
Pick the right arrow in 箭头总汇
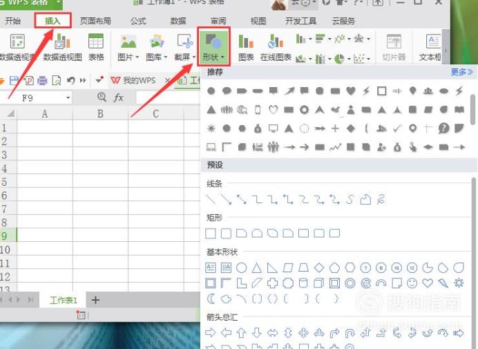click(x=211, y=332)
